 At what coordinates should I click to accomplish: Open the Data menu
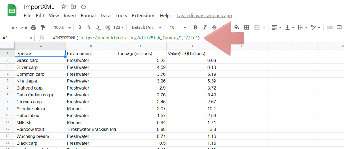coord(106,16)
